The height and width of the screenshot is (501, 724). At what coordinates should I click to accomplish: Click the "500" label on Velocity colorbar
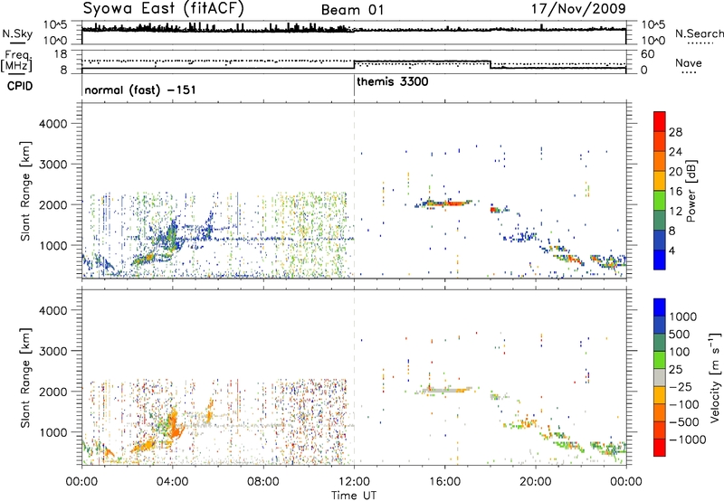pyautogui.click(x=680, y=334)
